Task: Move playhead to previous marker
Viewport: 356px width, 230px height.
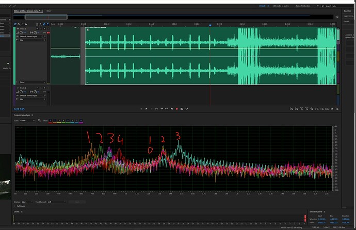Action: pos(156,109)
